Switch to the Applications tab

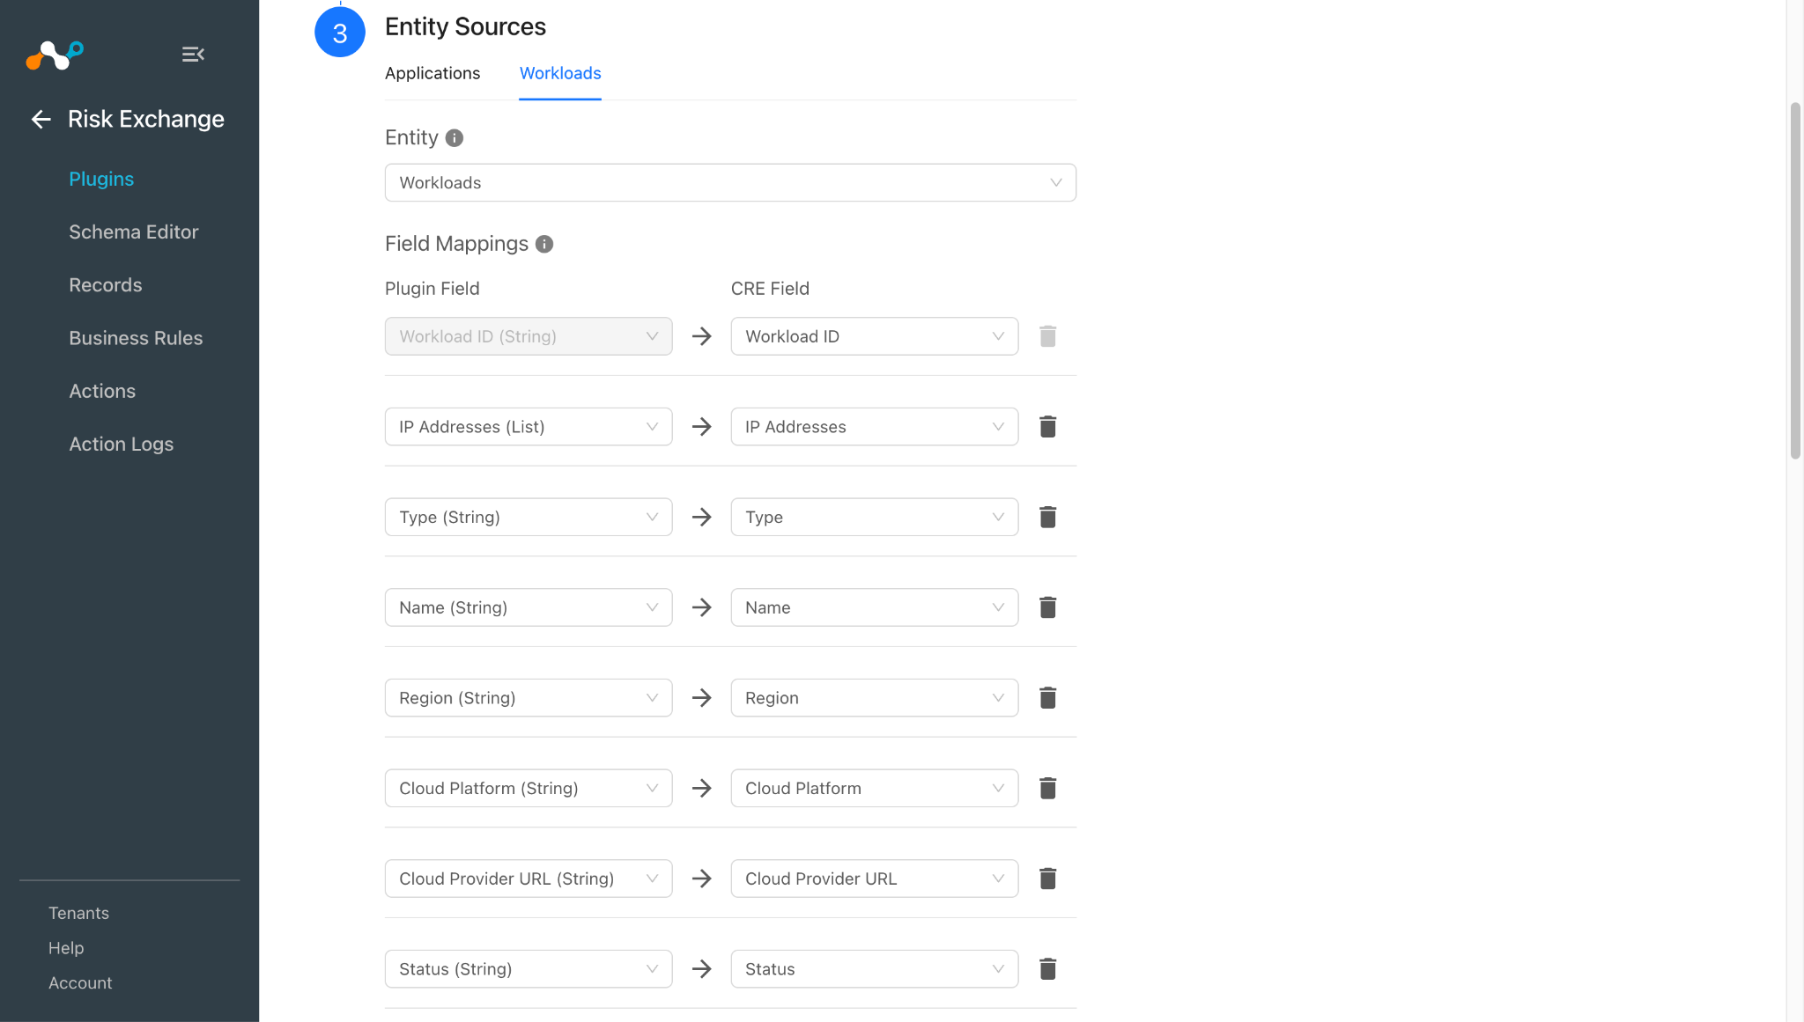pyautogui.click(x=433, y=73)
